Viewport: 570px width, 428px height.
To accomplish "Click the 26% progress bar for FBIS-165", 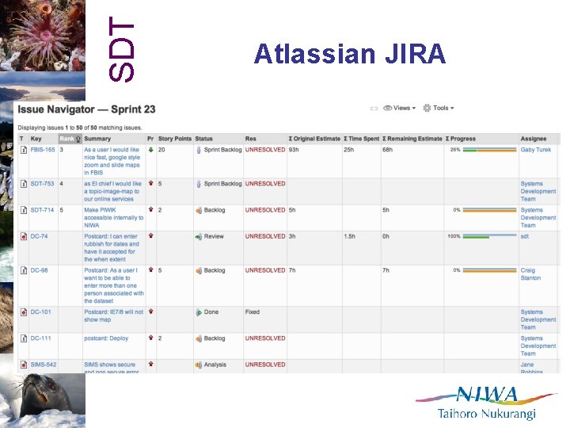I will click(x=490, y=150).
